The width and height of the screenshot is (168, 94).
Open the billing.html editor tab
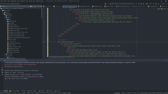(153, 6)
